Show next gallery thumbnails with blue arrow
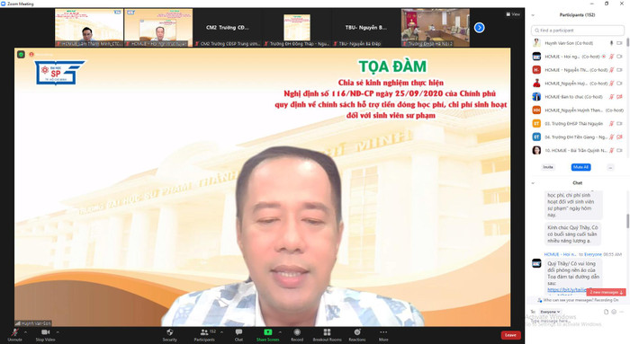 coord(480,28)
